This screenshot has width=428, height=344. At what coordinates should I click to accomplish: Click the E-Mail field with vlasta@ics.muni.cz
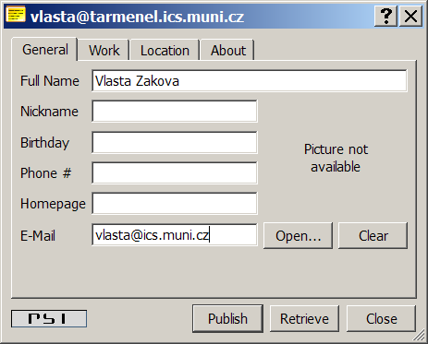pyautogui.click(x=175, y=235)
